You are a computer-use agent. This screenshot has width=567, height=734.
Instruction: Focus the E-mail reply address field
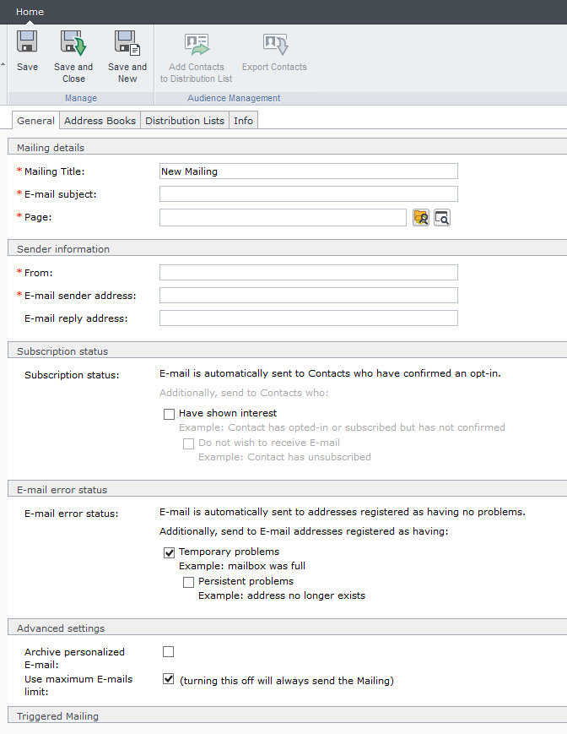click(x=309, y=318)
